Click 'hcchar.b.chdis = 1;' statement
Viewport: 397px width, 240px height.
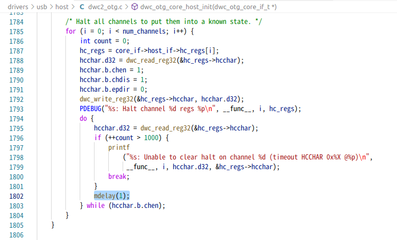pos(113,79)
